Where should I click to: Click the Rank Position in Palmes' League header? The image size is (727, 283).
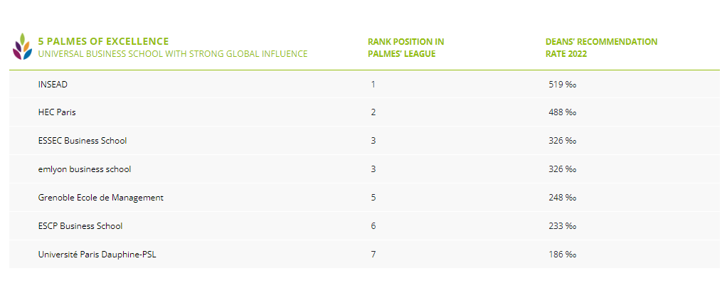tap(405, 48)
